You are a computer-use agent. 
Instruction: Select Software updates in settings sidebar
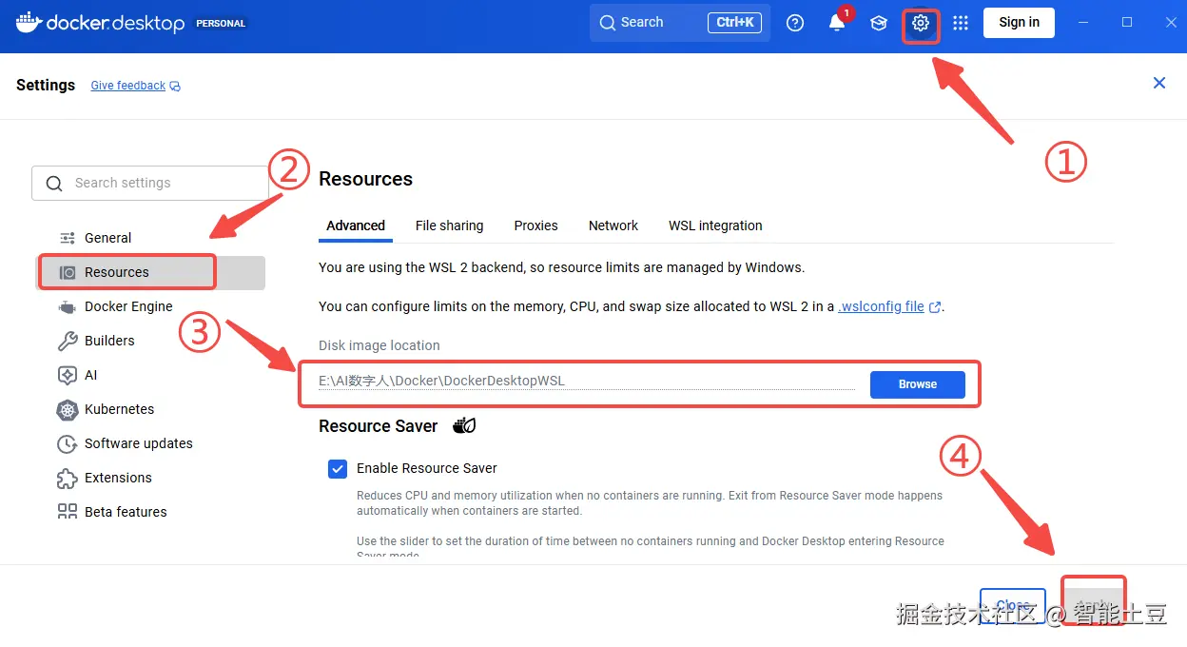click(x=151, y=443)
